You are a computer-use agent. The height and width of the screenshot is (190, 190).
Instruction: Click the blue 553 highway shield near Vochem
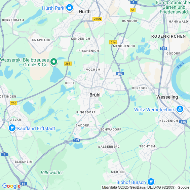tap(120, 74)
